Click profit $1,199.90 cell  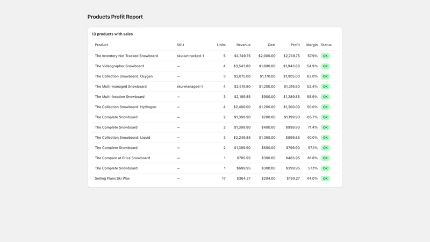click(x=291, y=117)
